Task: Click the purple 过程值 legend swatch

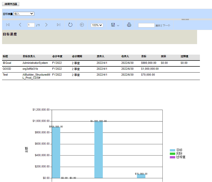Action: point(172,157)
